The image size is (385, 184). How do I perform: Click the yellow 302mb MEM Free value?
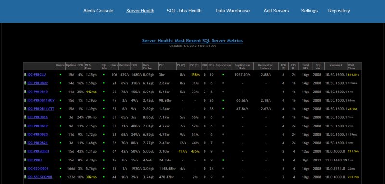pos(90,177)
